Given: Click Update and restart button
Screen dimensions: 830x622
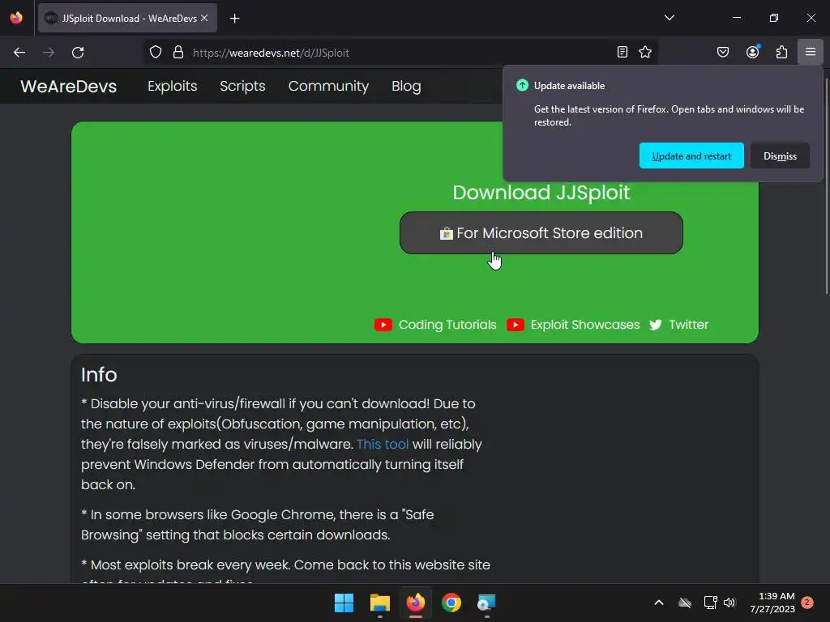Looking at the screenshot, I should click(x=691, y=156).
